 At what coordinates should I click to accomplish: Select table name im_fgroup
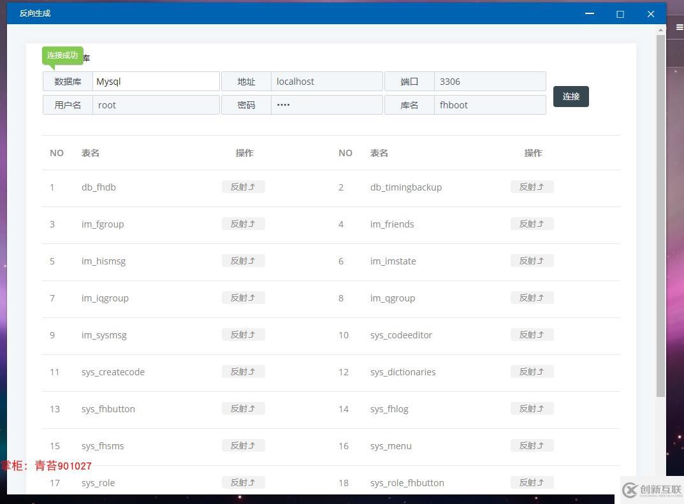pos(103,224)
